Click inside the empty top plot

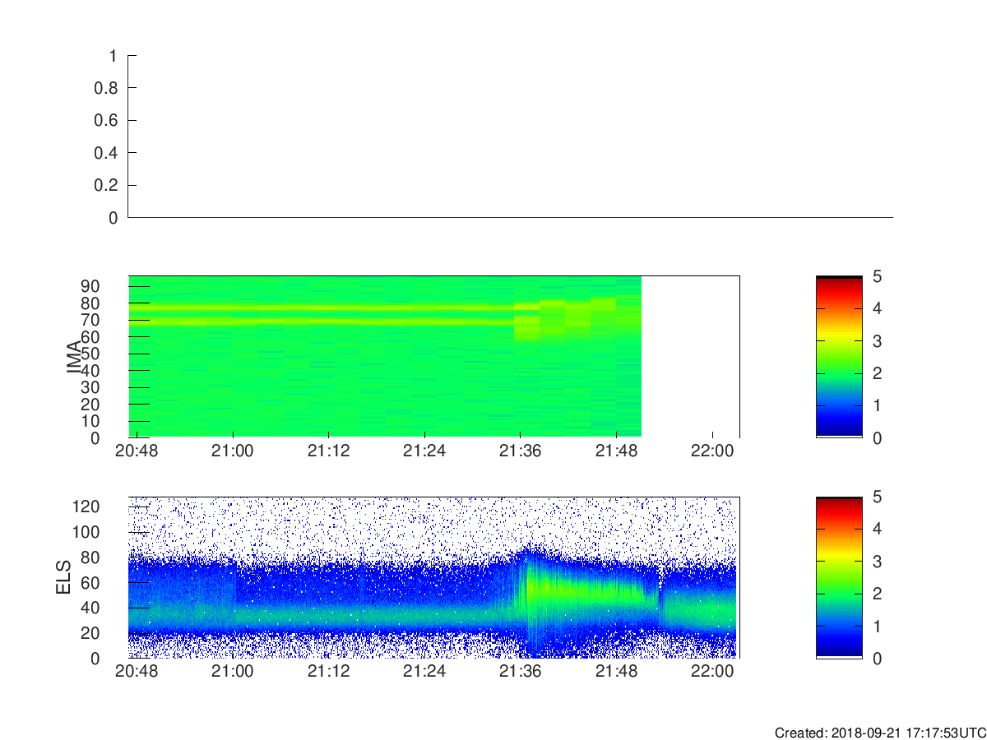510,136
